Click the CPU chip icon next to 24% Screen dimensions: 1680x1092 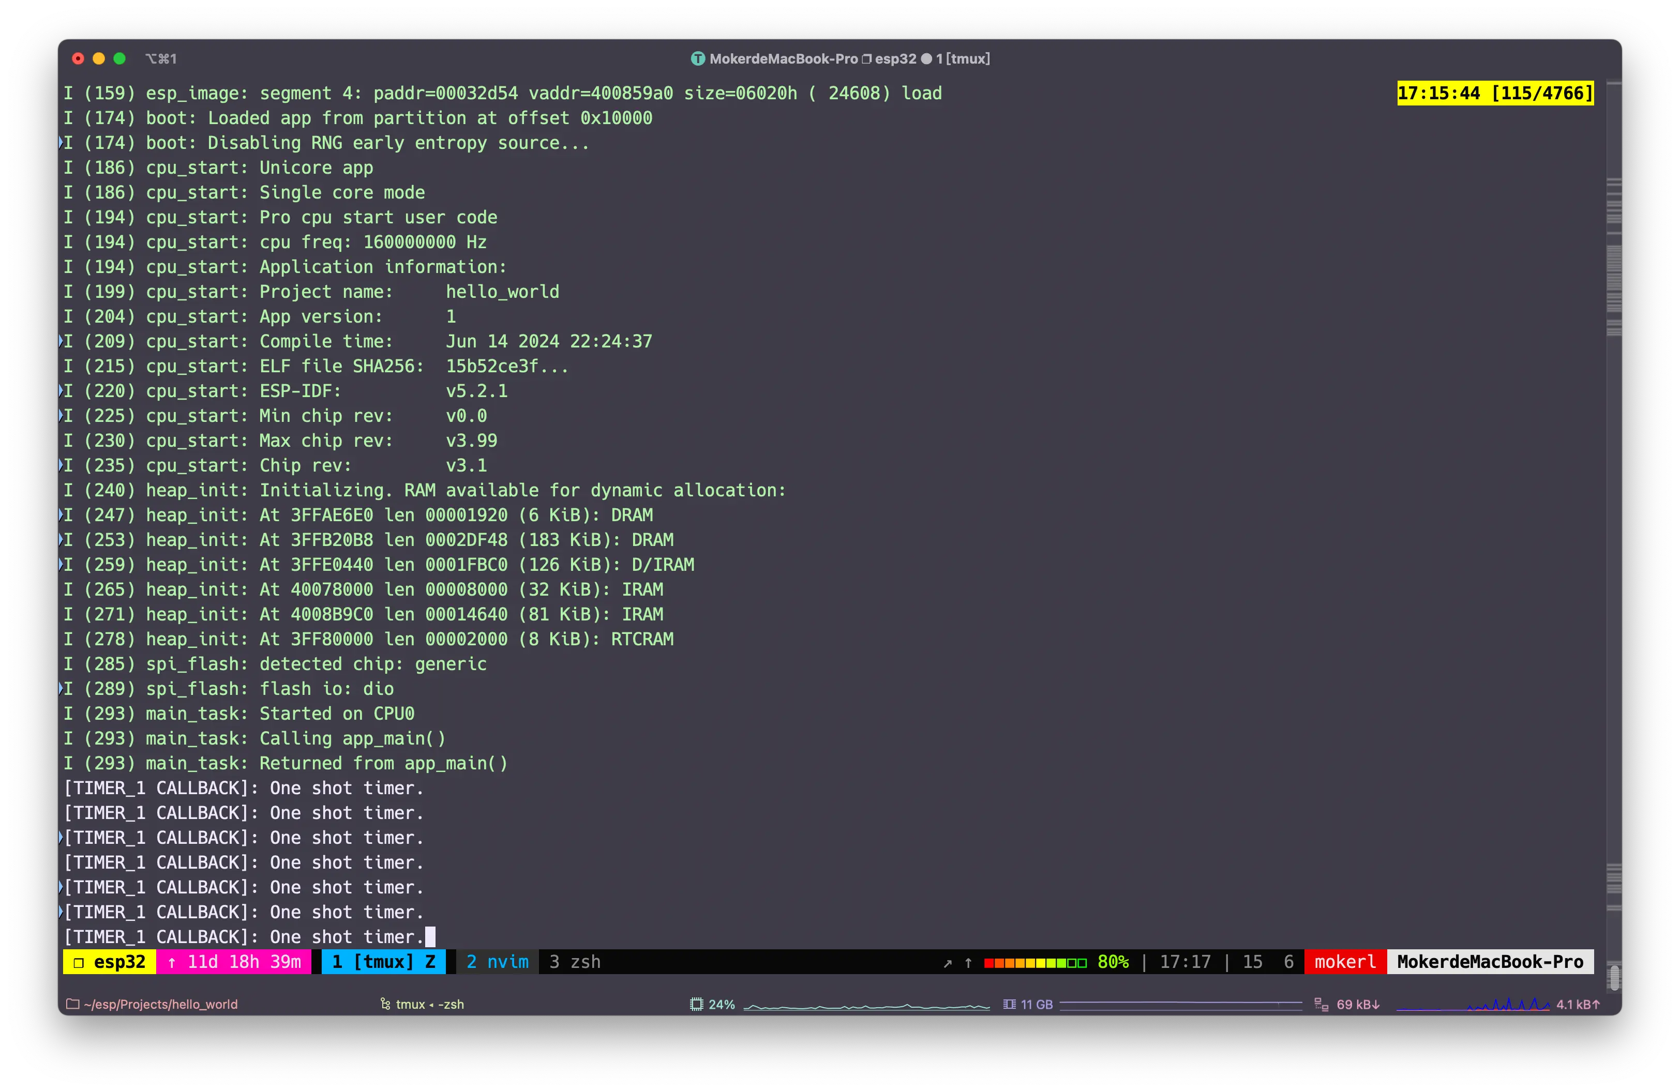click(697, 1004)
